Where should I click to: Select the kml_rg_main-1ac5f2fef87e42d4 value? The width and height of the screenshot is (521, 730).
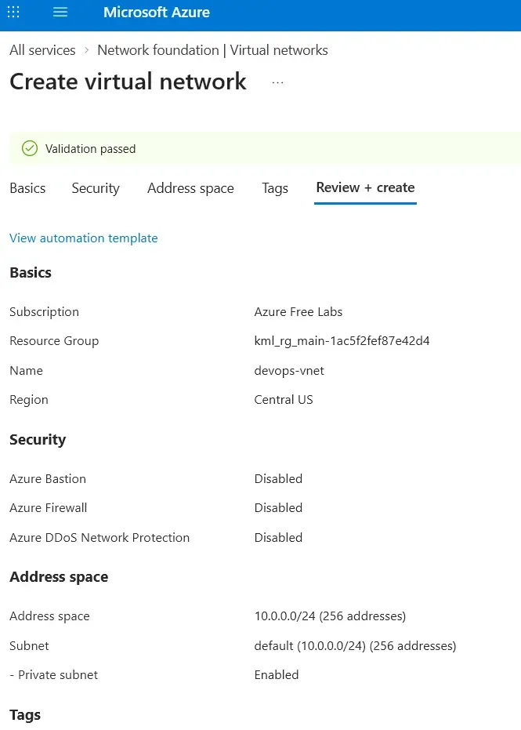tap(342, 341)
